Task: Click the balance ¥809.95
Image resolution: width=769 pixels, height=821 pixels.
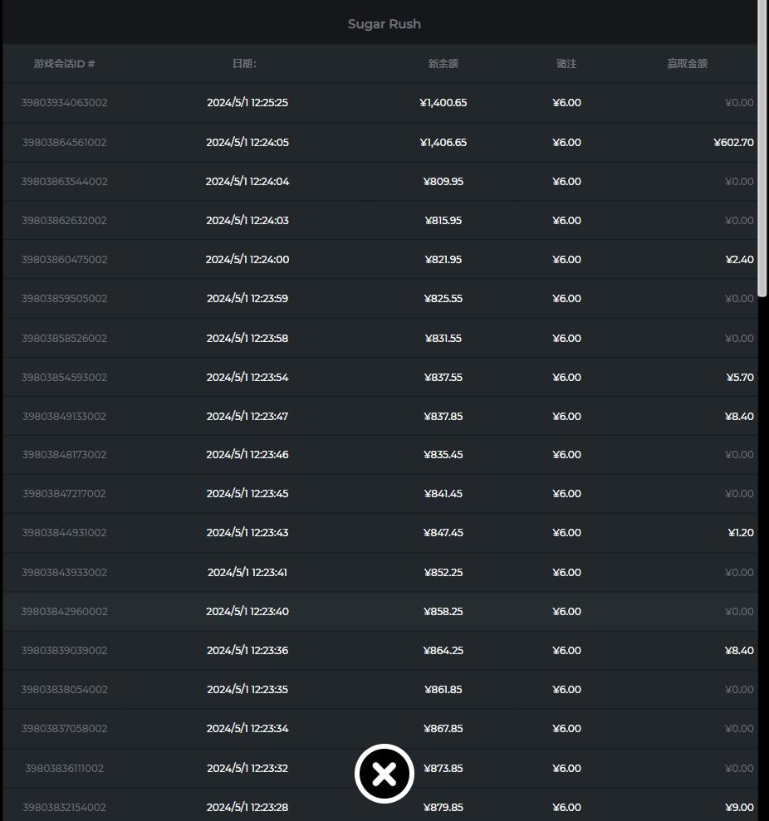Action: pos(443,181)
